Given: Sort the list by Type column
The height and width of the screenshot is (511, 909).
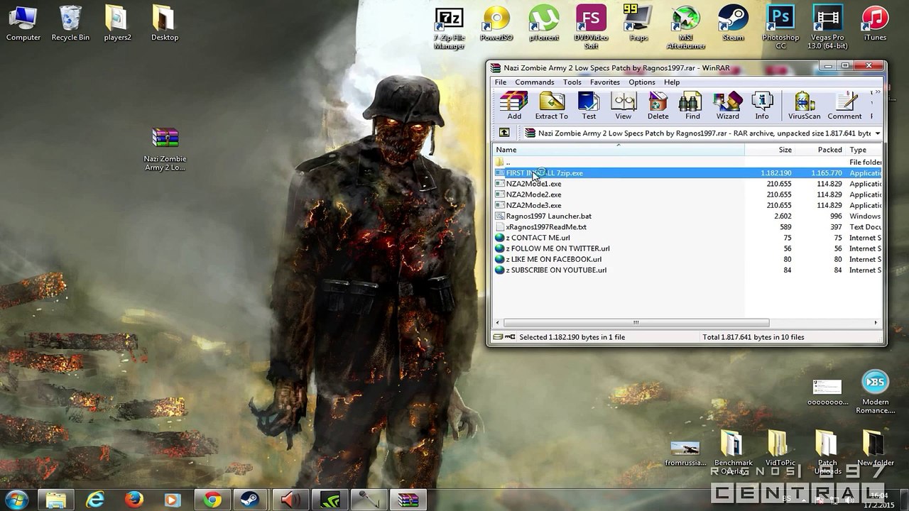Looking at the screenshot, I should (x=864, y=150).
